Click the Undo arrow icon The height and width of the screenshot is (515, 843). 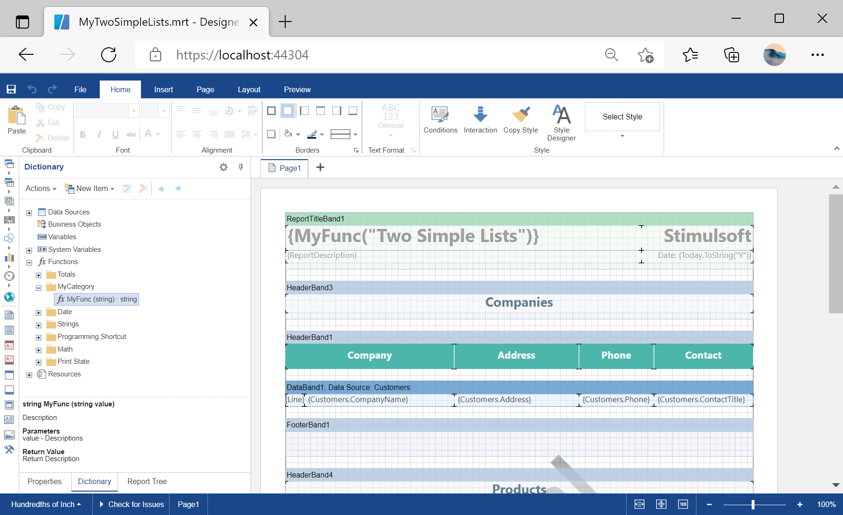point(32,89)
